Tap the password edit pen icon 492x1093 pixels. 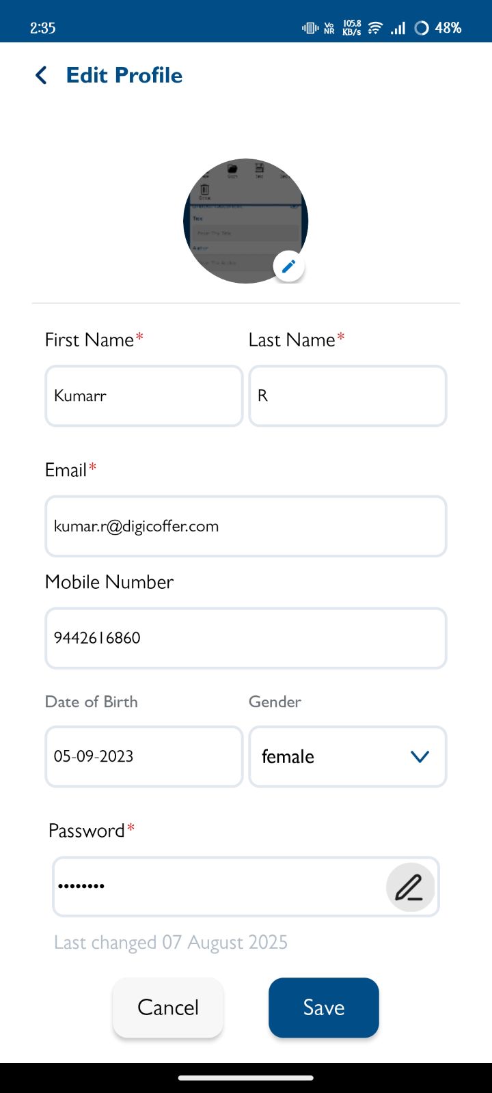click(410, 887)
